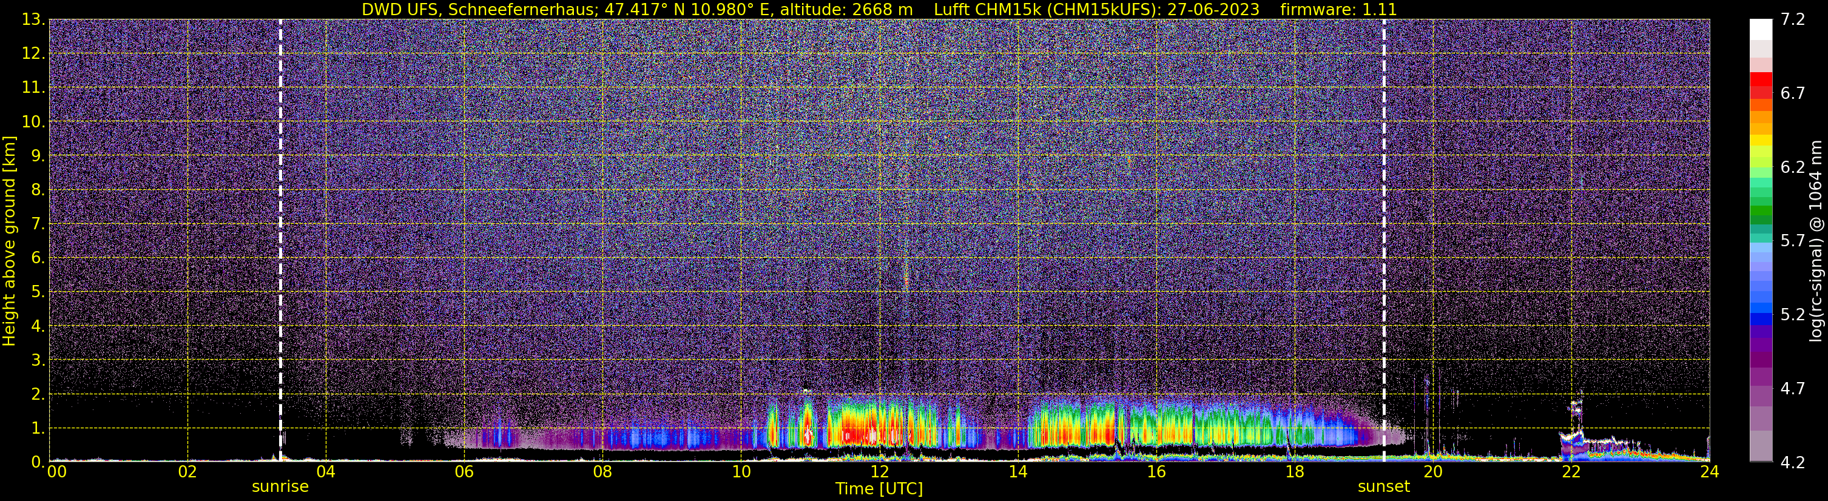Click the 'sunrise' label below the axis
Image resolution: width=1828 pixels, height=501 pixels.
280,487
